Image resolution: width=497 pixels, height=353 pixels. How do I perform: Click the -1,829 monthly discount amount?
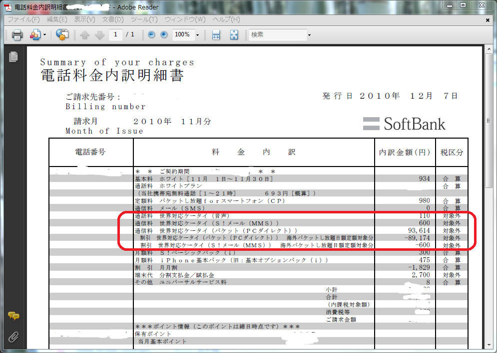pyautogui.click(x=419, y=267)
